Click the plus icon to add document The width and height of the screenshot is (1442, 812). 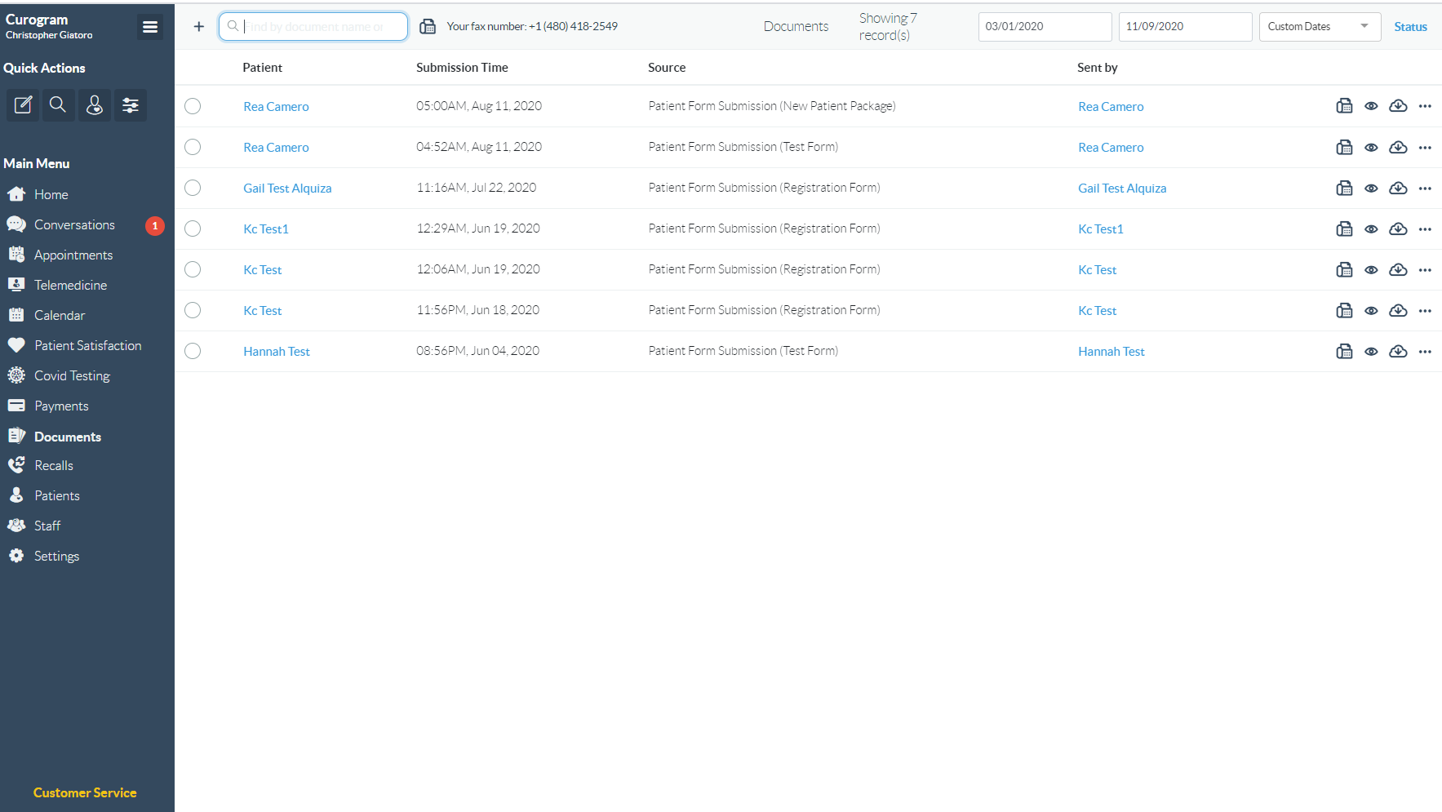pyautogui.click(x=198, y=27)
